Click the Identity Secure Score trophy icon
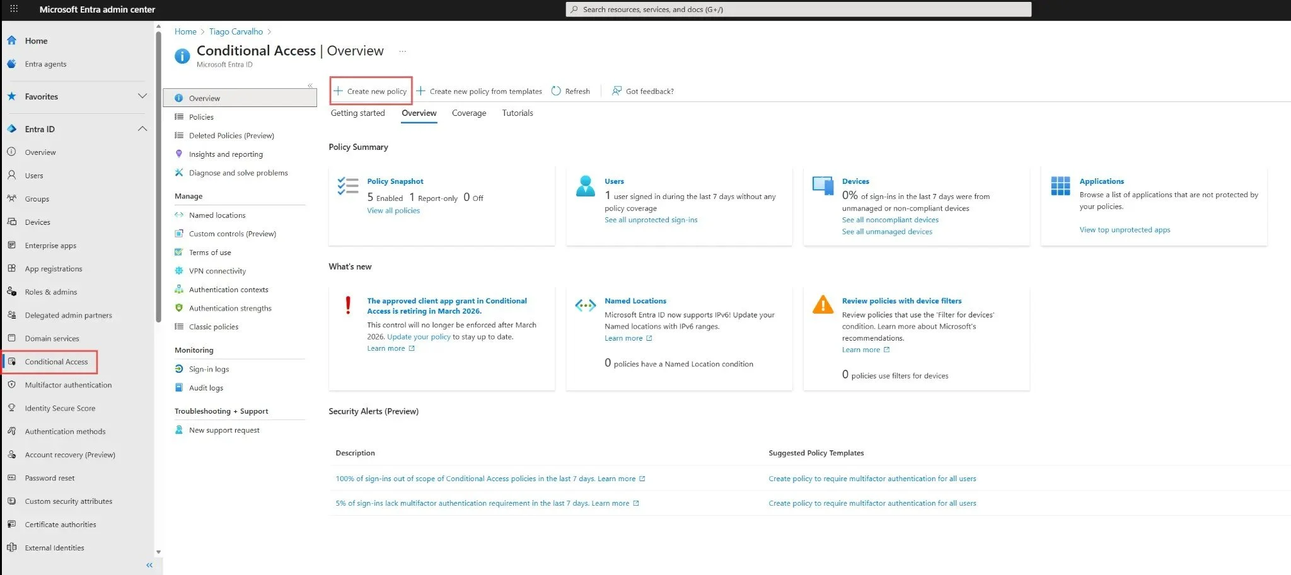The width and height of the screenshot is (1291, 575). click(11, 408)
